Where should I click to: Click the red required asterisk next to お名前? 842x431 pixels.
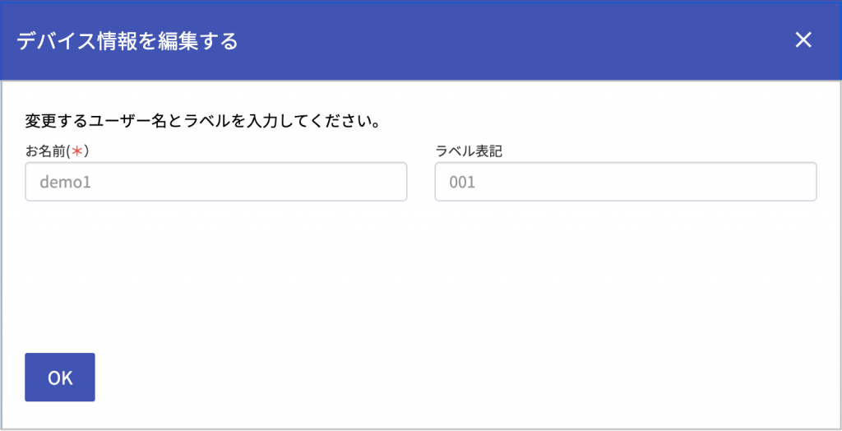click(x=77, y=151)
